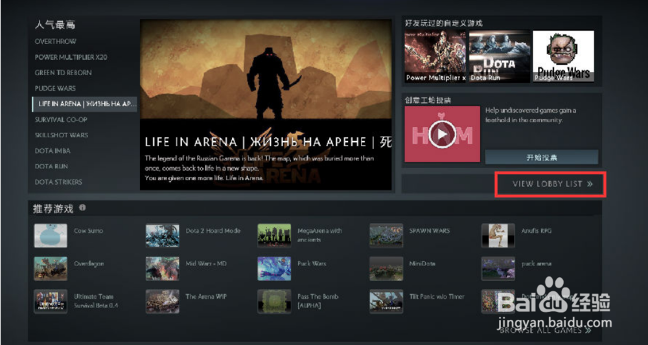This screenshot has width=648, height=345.
Task: Open the Mid Wars - MD thumbnail
Action: click(x=163, y=269)
